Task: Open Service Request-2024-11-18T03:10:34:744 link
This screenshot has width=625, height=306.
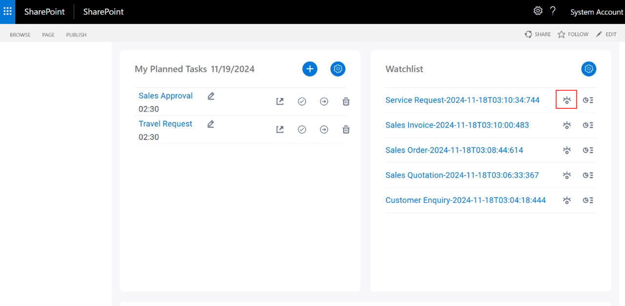Action: 462,100
